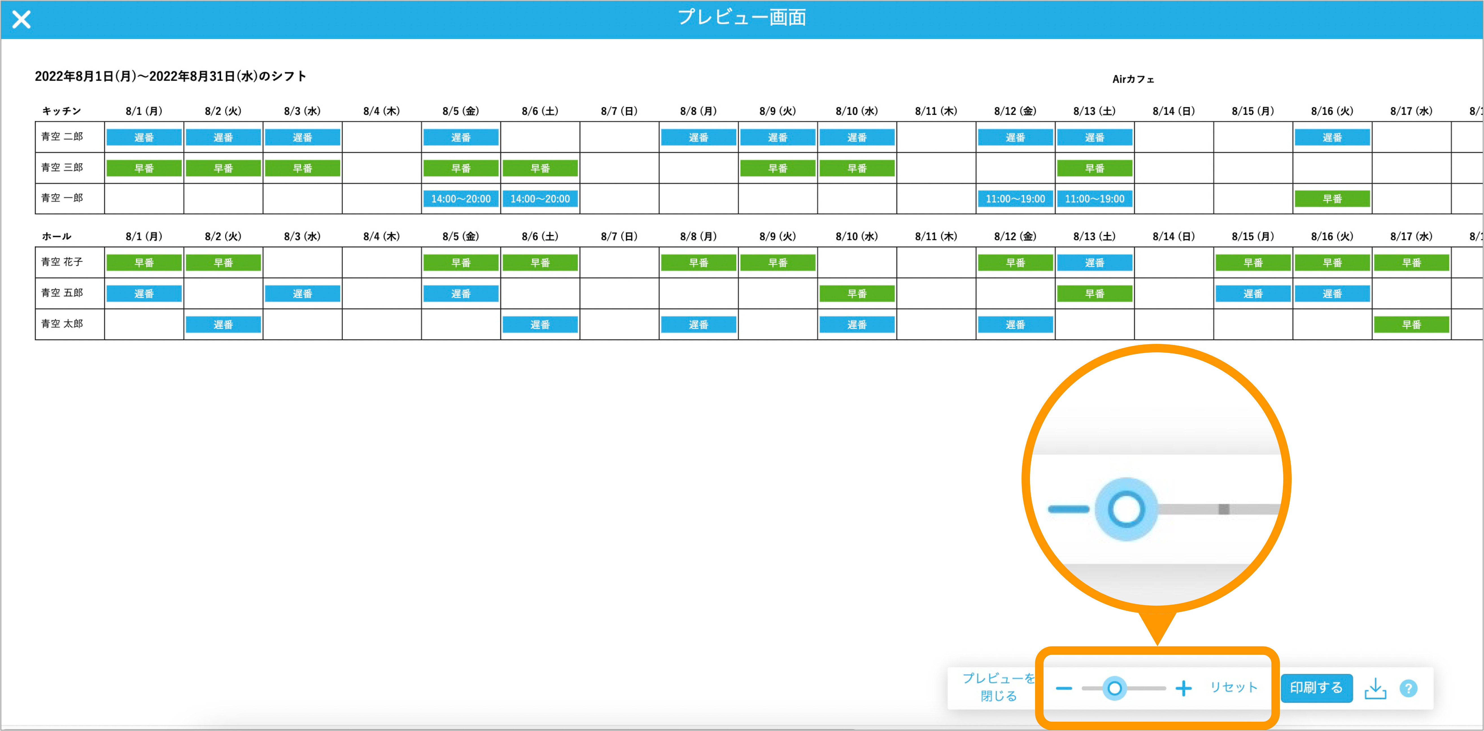Click the title 2022年8月1日(月)〜2022年8月31日(水)のシフト
The height and width of the screenshot is (731, 1484).
point(171,76)
